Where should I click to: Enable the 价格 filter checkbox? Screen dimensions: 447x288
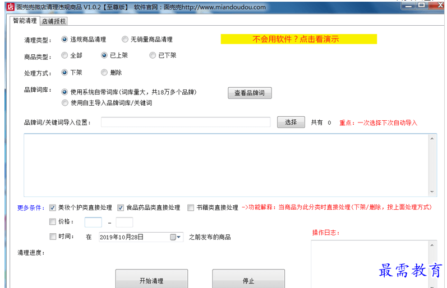53,221
